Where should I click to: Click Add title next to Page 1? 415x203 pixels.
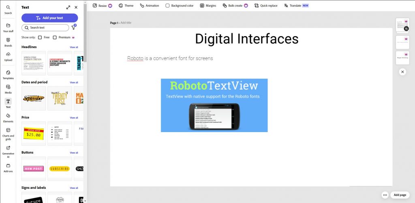pyautogui.click(x=126, y=23)
